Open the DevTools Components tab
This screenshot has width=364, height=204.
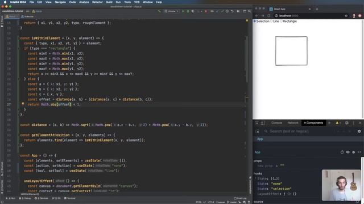(x=313, y=123)
